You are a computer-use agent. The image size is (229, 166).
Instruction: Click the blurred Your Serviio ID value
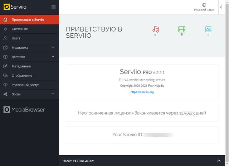(x=158, y=135)
